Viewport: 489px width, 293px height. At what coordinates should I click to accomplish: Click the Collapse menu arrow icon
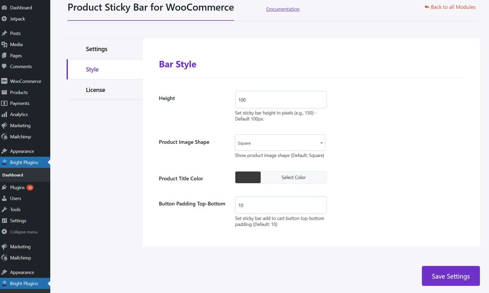[x=4, y=232]
